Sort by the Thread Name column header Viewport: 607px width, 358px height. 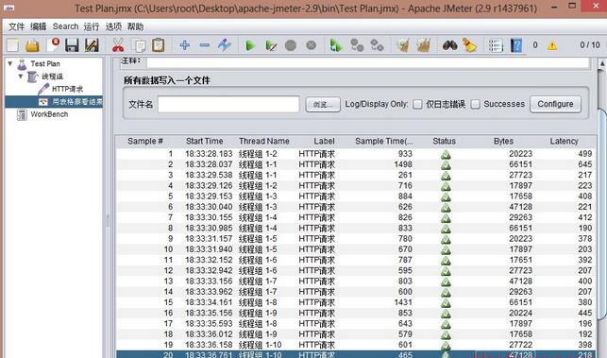click(264, 141)
